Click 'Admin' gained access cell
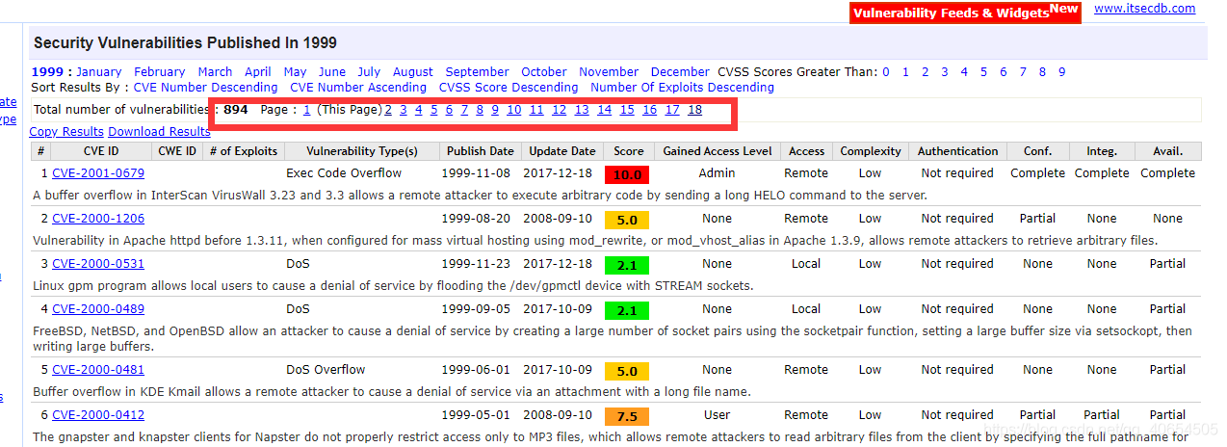The image size is (1227, 447). coord(718,173)
